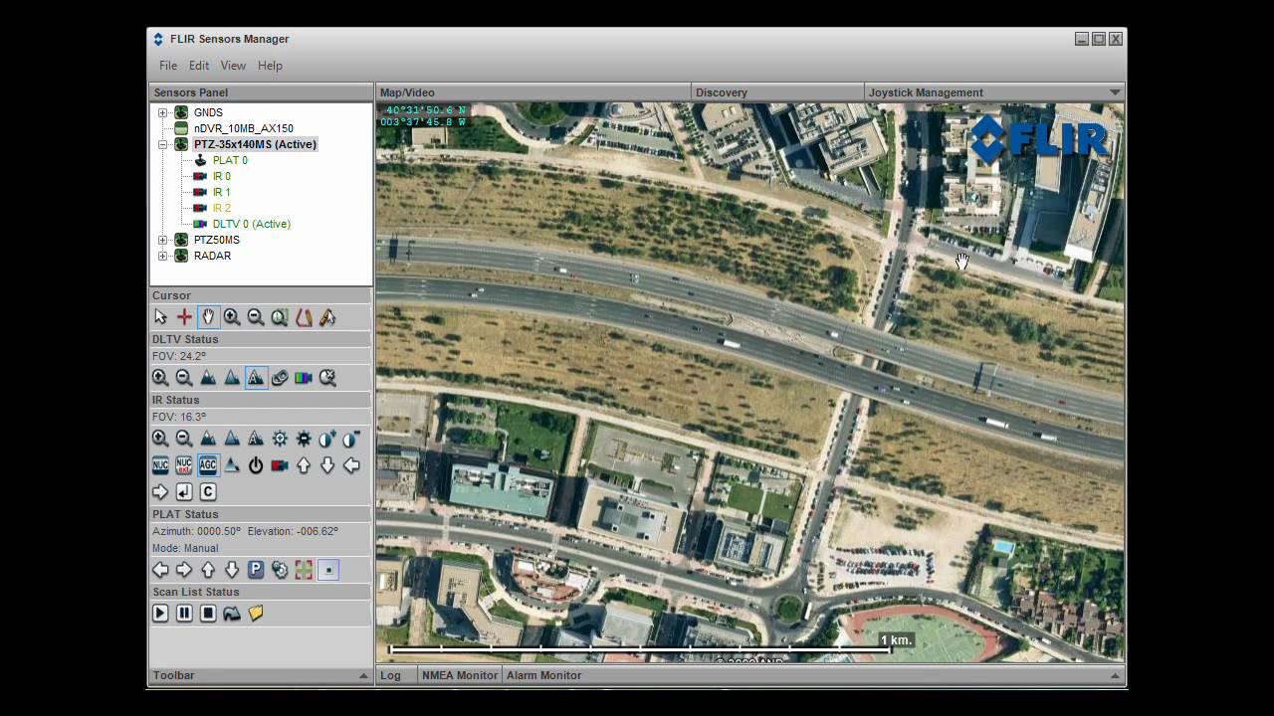Pan the platform left with arrow

pyautogui.click(x=160, y=570)
